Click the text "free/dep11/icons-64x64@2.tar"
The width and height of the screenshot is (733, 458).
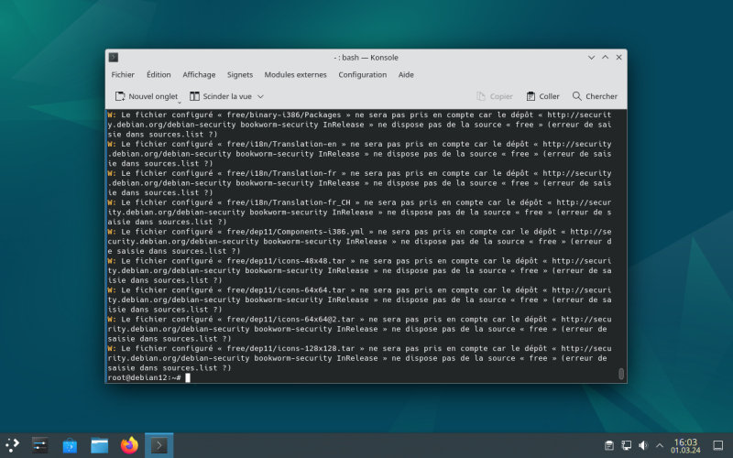(x=290, y=319)
